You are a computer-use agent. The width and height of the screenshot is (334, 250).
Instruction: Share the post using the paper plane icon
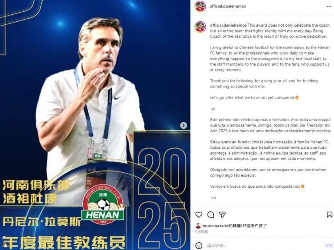tap(222, 214)
